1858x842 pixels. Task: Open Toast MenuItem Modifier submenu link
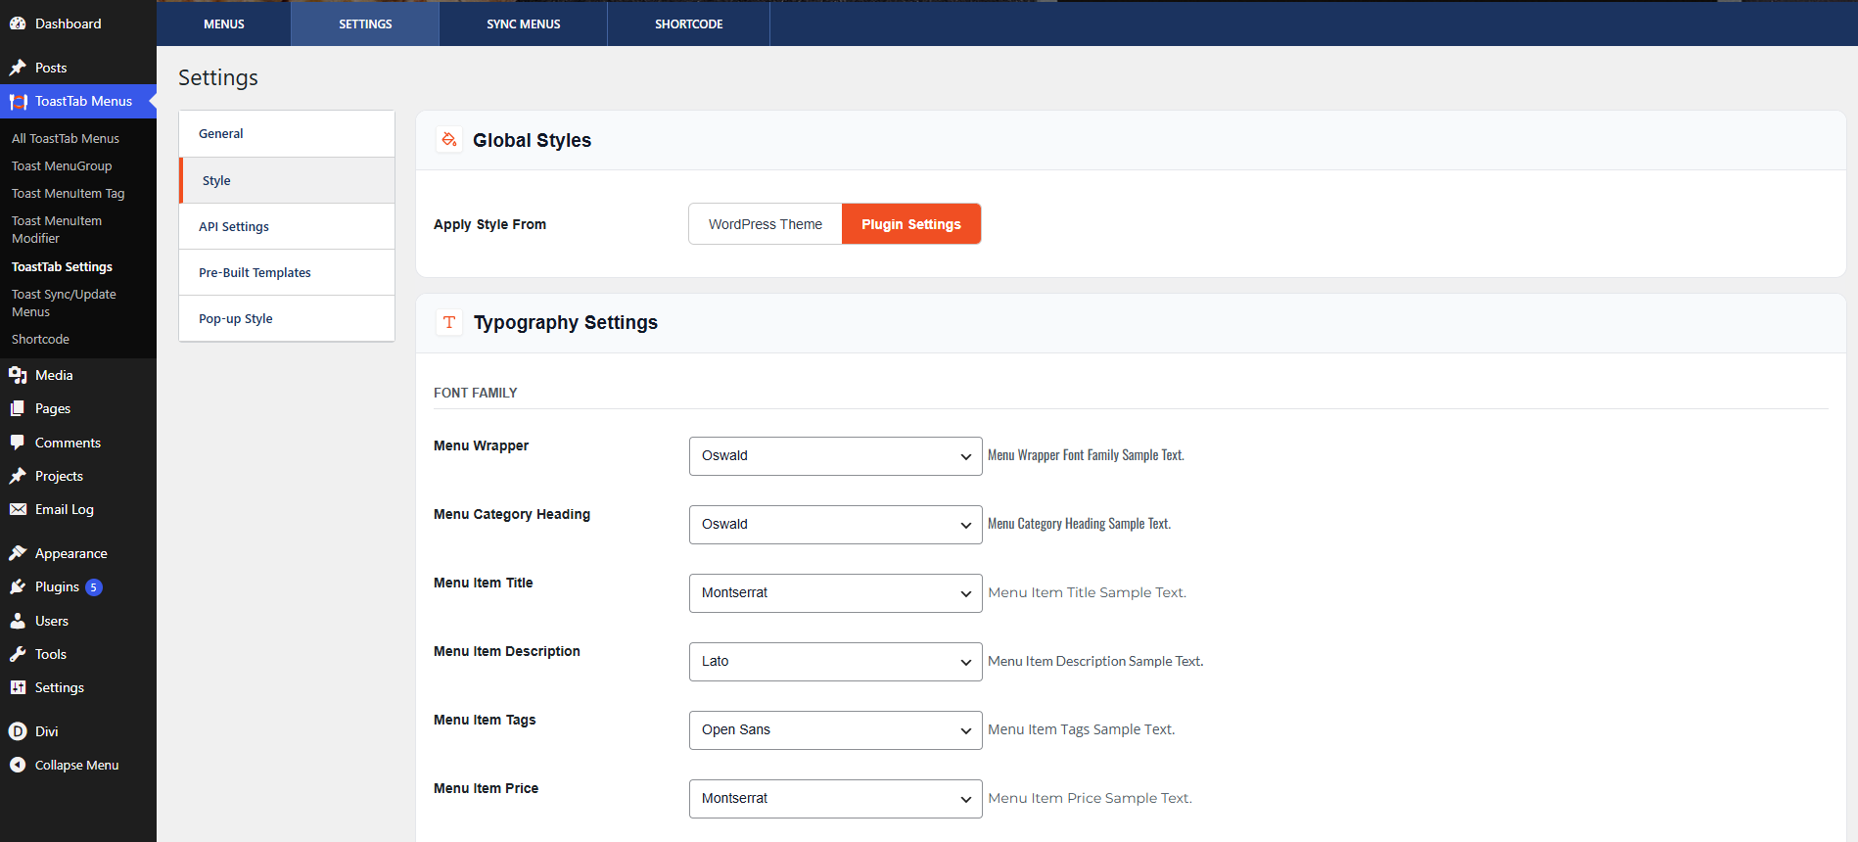57,230
